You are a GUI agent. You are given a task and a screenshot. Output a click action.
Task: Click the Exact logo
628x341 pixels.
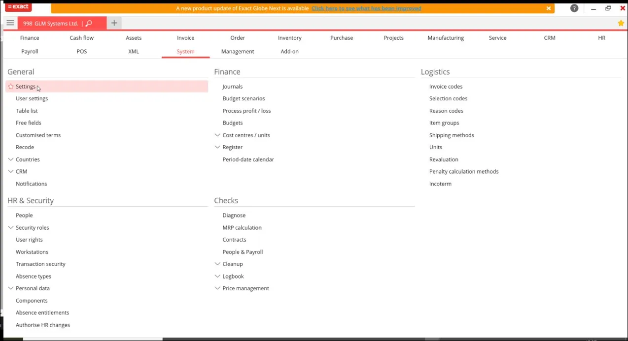pos(18,7)
